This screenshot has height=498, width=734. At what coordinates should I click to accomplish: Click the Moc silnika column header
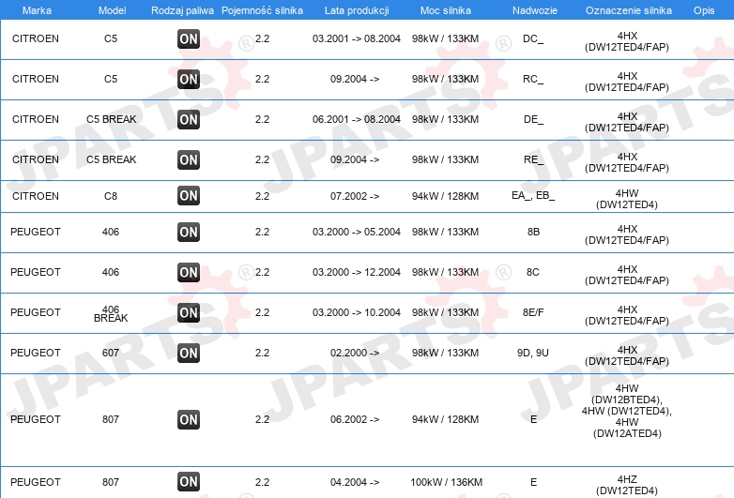click(x=446, y=10)
